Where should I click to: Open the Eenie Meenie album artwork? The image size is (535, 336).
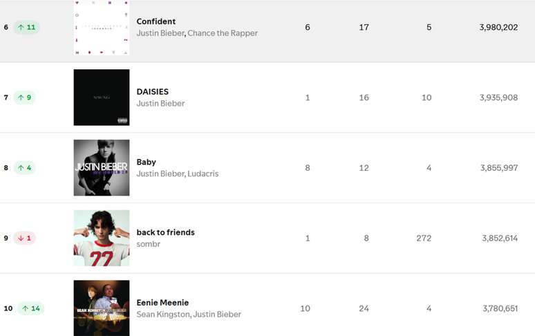101,308
